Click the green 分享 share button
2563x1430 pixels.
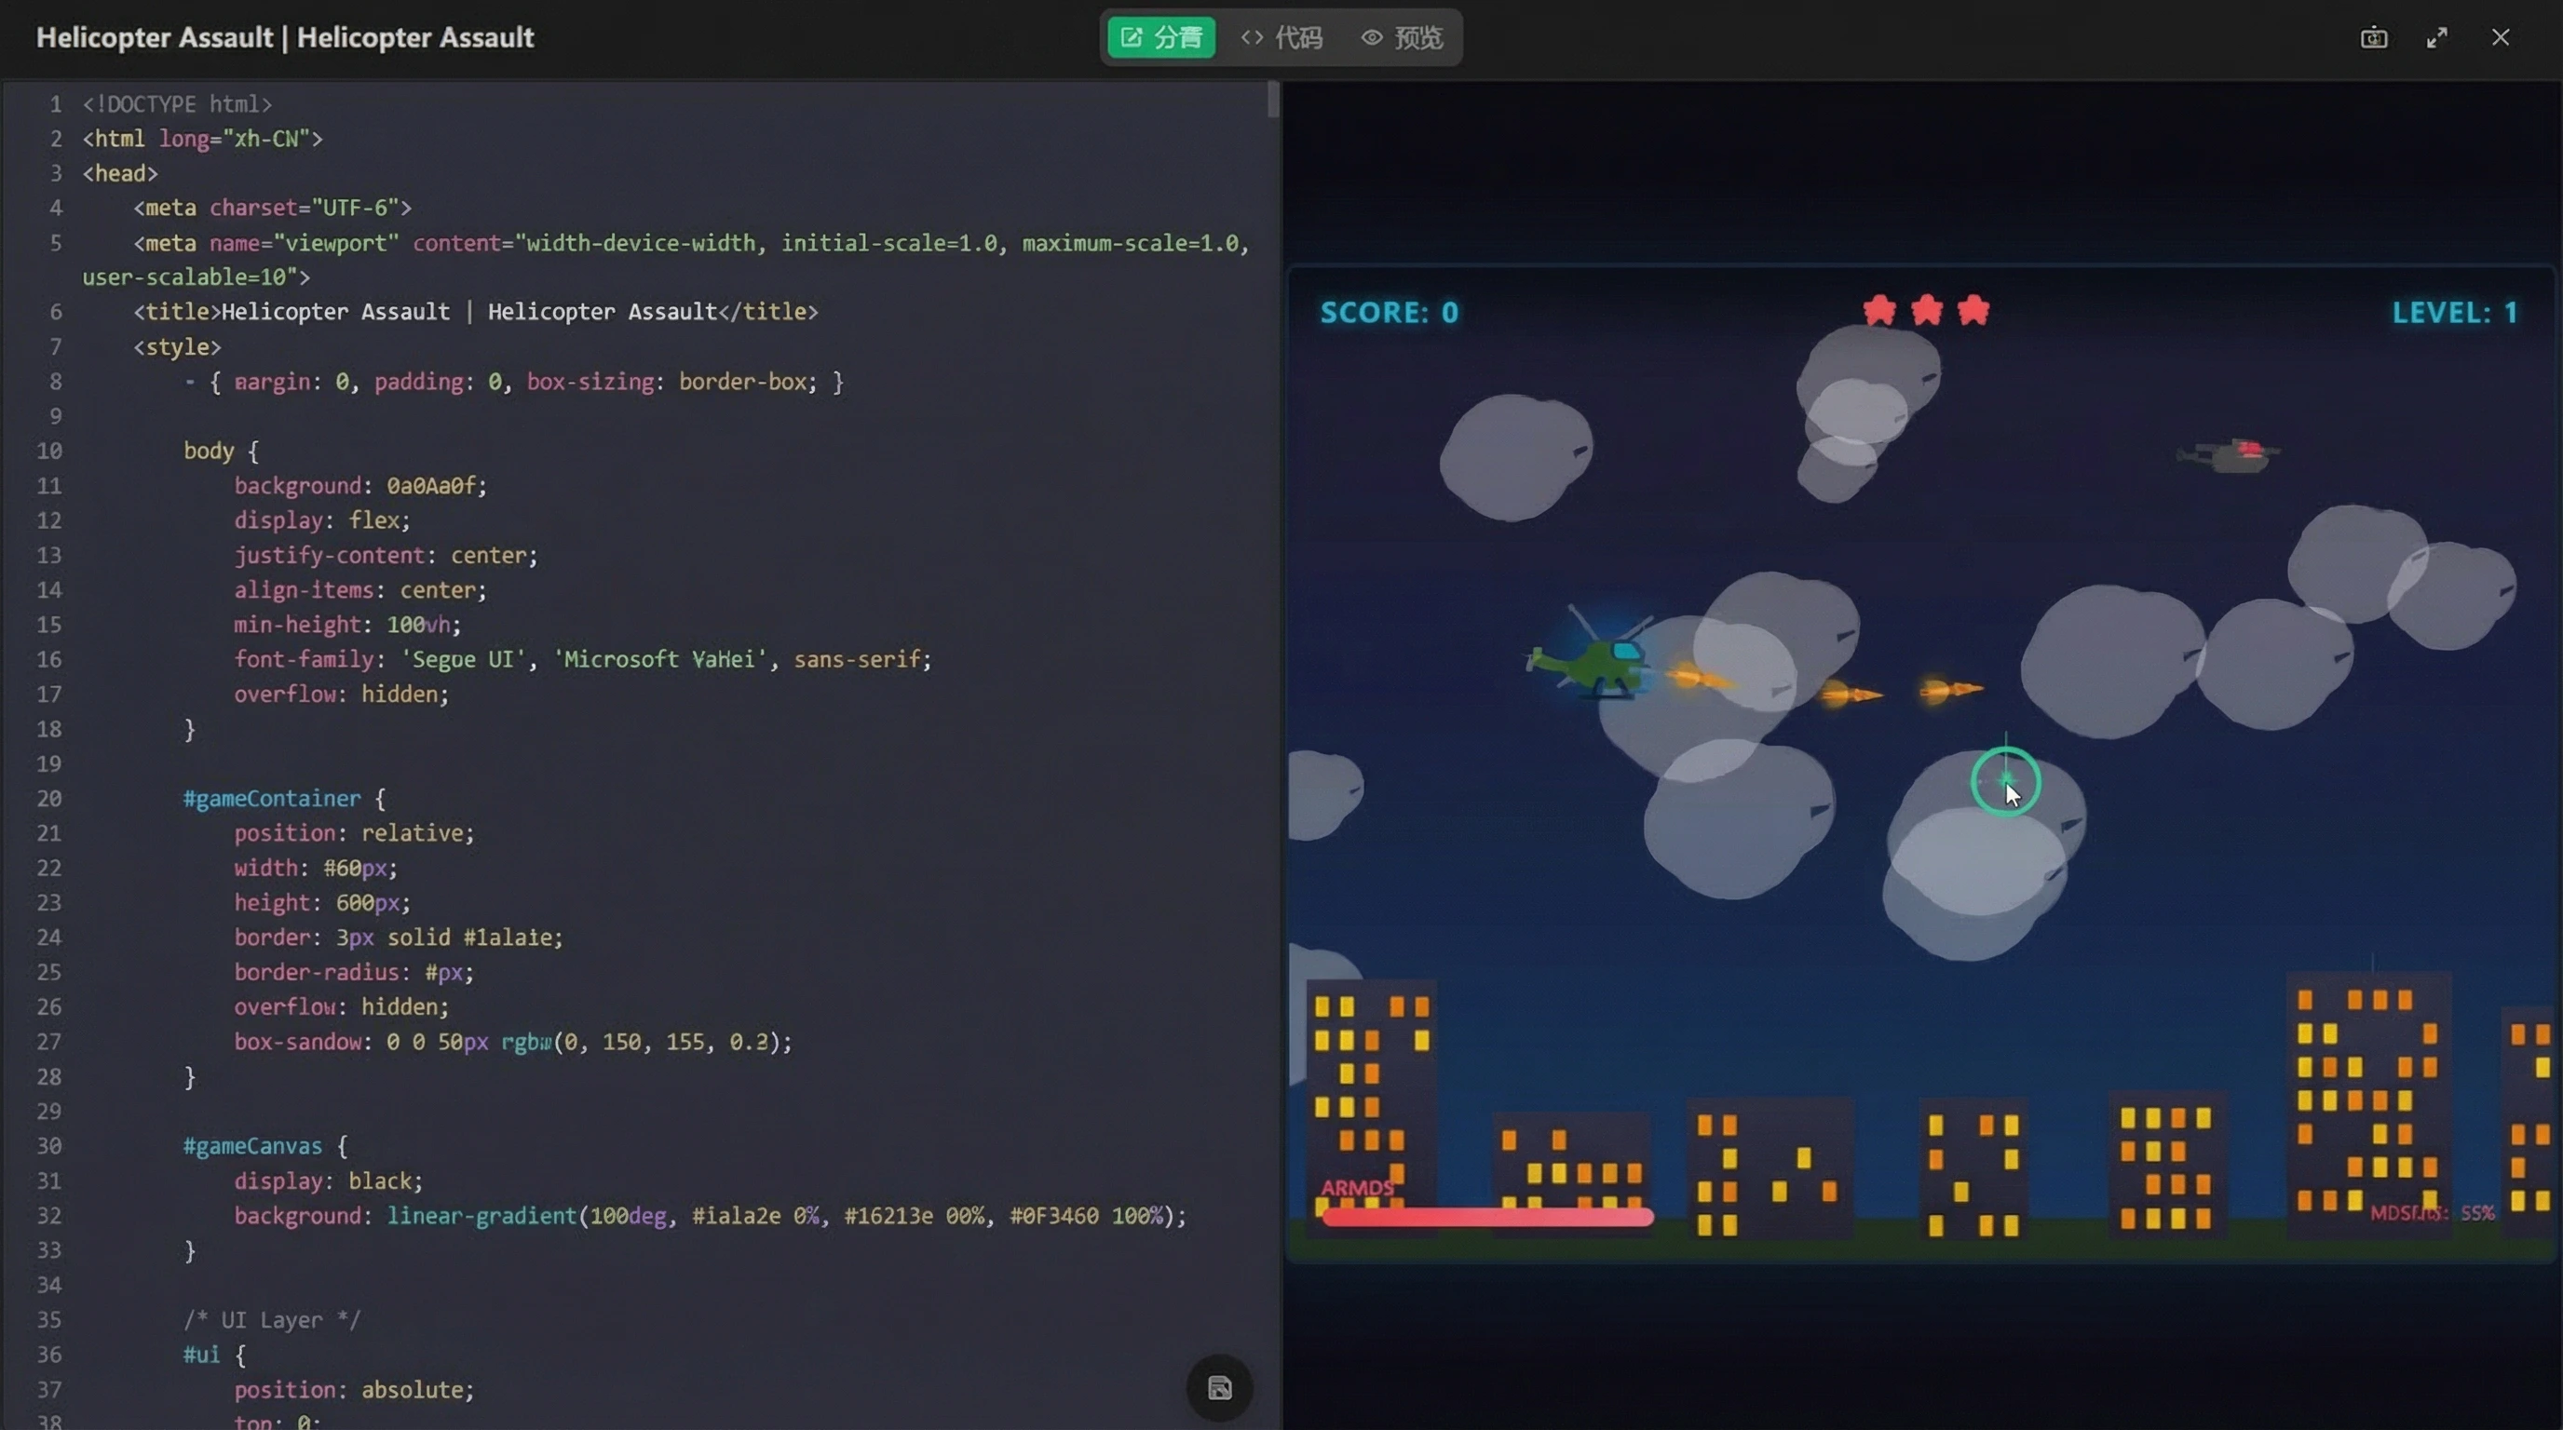point(1160,38)
